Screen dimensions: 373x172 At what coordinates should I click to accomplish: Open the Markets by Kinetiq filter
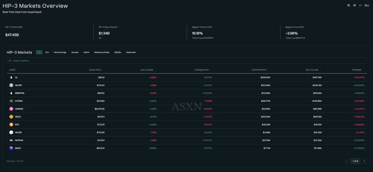pyautogui.click(x=102, y=52)
